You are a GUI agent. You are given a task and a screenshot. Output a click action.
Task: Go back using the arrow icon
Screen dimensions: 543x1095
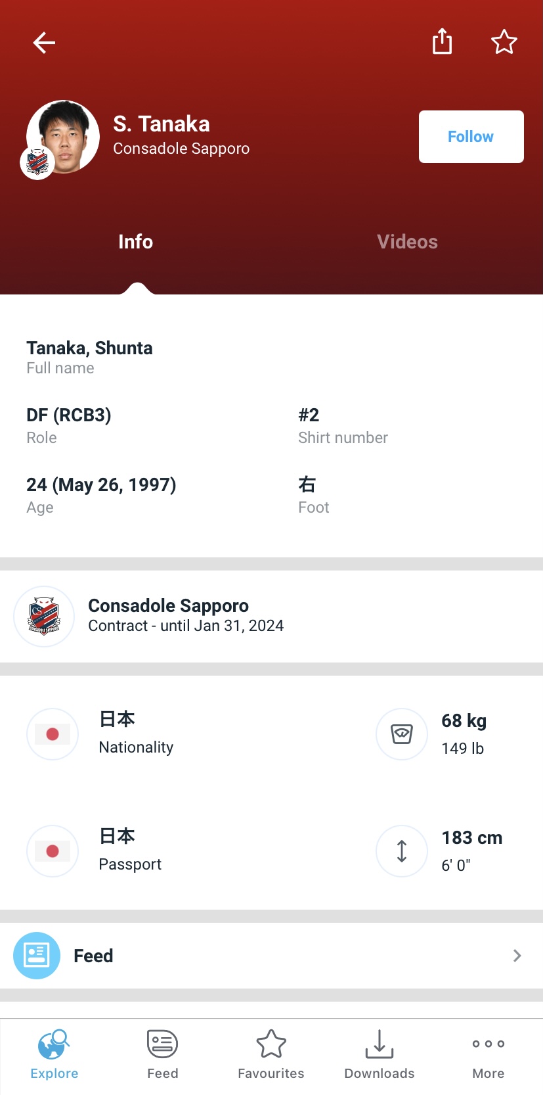pos(44,43)
